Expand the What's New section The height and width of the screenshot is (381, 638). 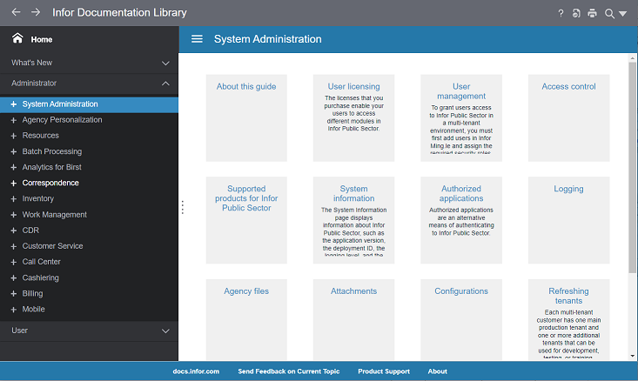click(x=165, y=63)
